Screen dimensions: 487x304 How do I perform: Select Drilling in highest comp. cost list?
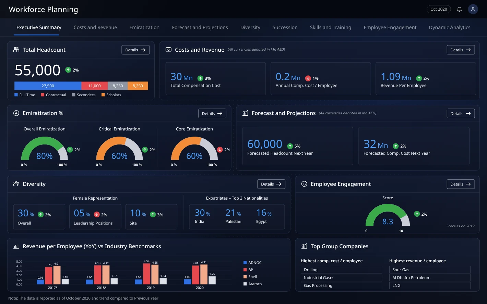(x=341, y=270)
